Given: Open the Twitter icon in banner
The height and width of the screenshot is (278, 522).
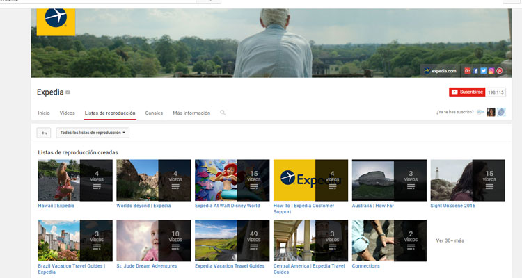Looking at the screenshot, I should 484,71.
